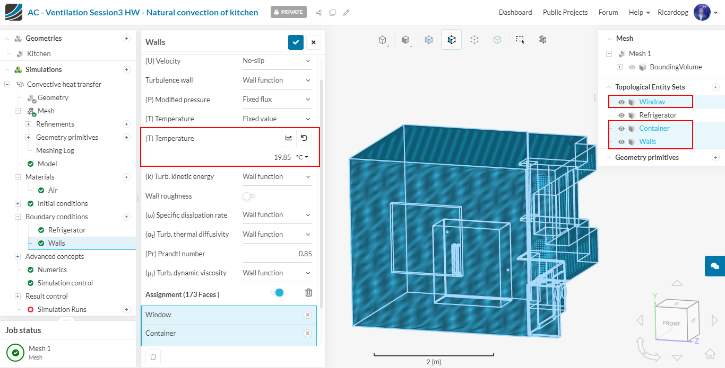Toggle the Assignment selection switch

click(x=277, y=292)
